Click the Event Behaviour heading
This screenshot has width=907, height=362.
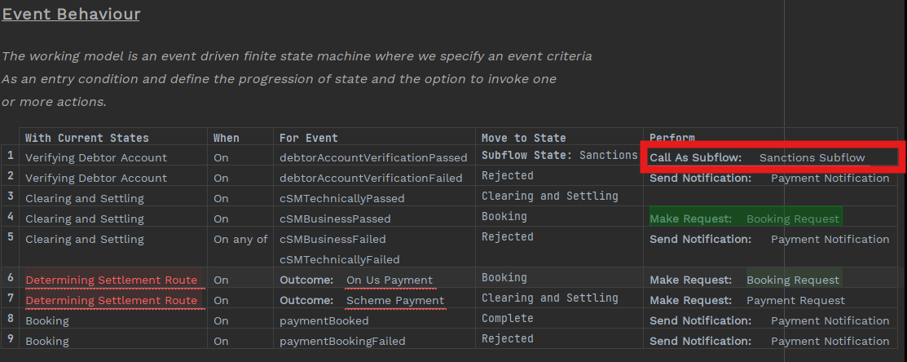click(x=71, y=15)
